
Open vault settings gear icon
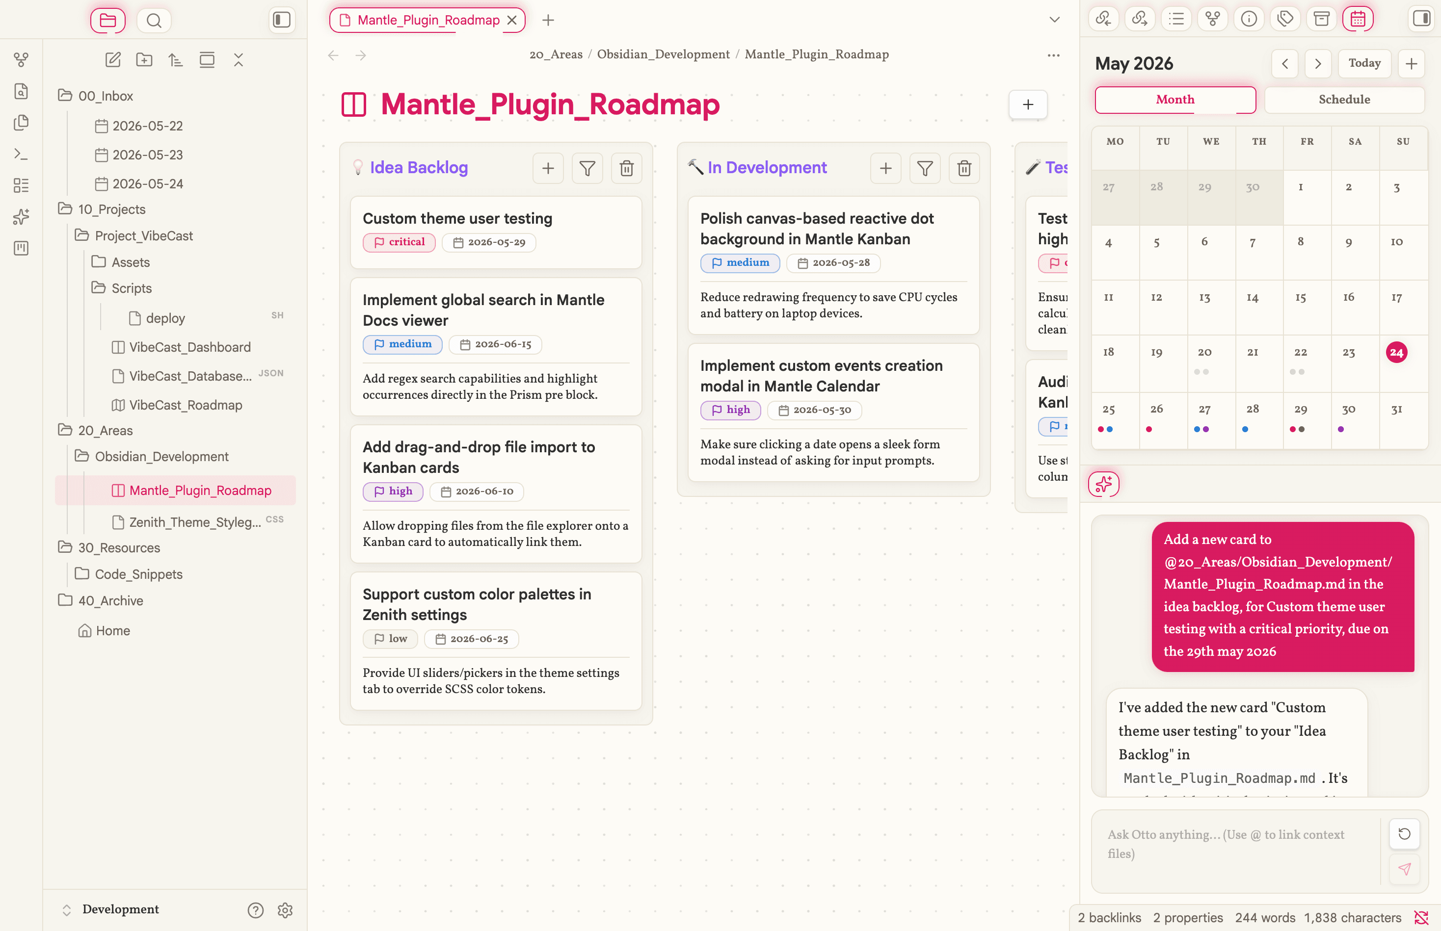(285, 910)
